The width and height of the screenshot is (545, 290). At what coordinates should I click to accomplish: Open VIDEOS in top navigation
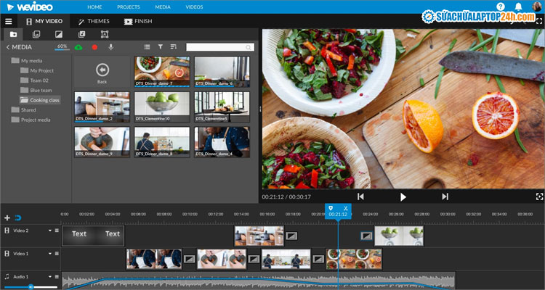[x=194, y=7]
